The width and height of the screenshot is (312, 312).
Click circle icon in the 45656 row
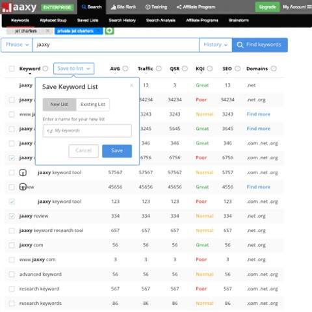23,187
